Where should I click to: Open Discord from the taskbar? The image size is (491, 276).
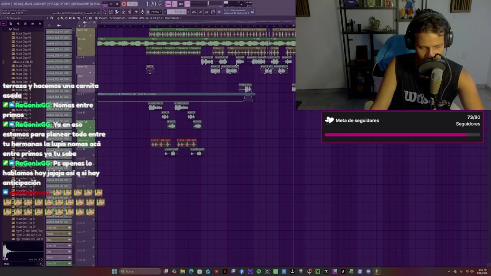pos(368,271)
